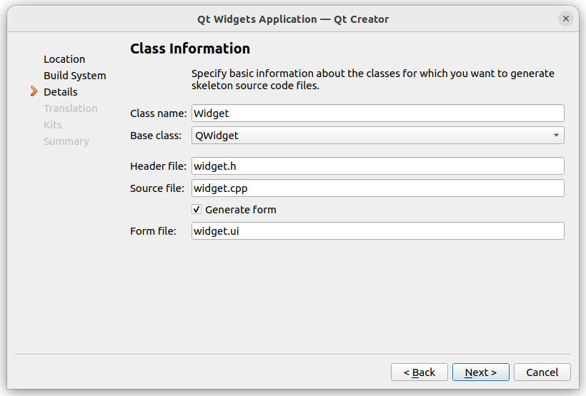Cancel the project wizard
The height and width of the screenshot is (396, 586).
pyautogui.click(x=542, y=372)
